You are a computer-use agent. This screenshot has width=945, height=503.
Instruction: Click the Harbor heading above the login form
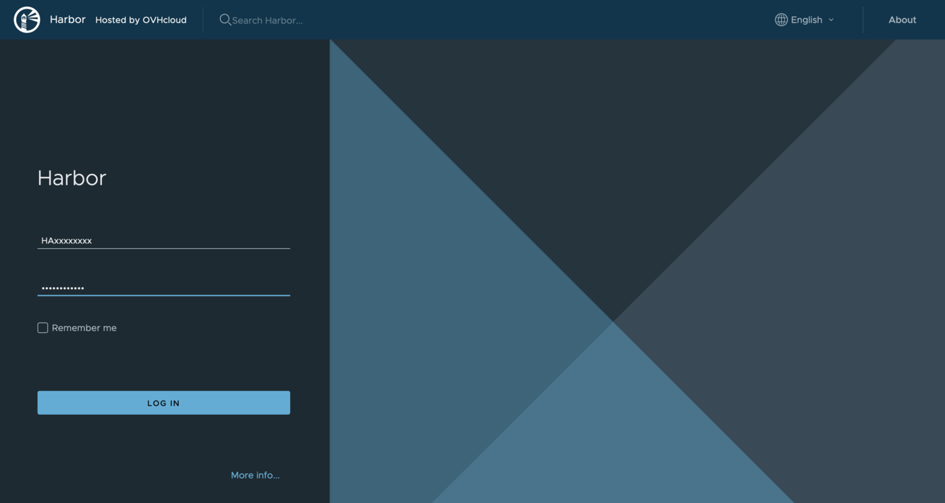72,177
